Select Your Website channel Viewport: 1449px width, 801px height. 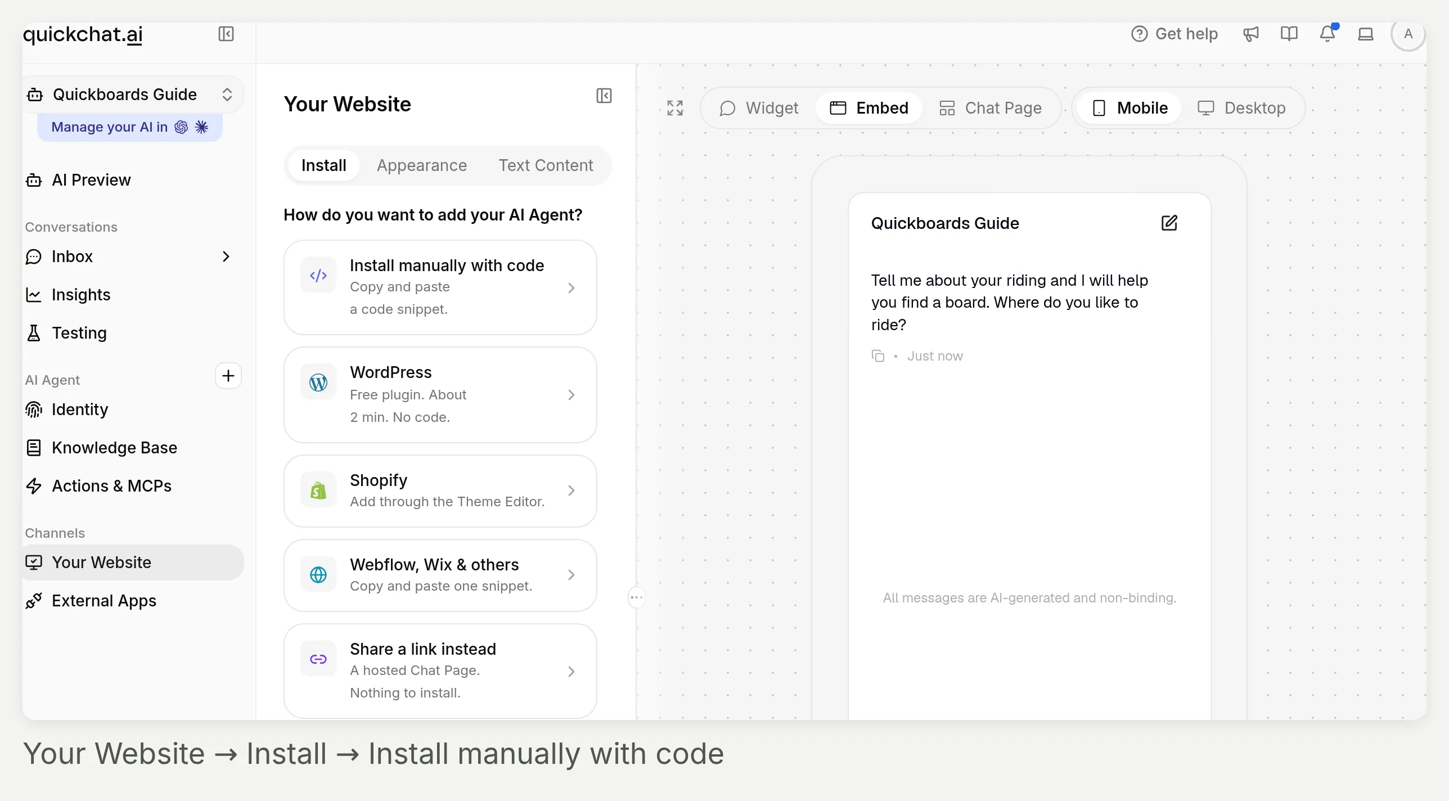133,562
